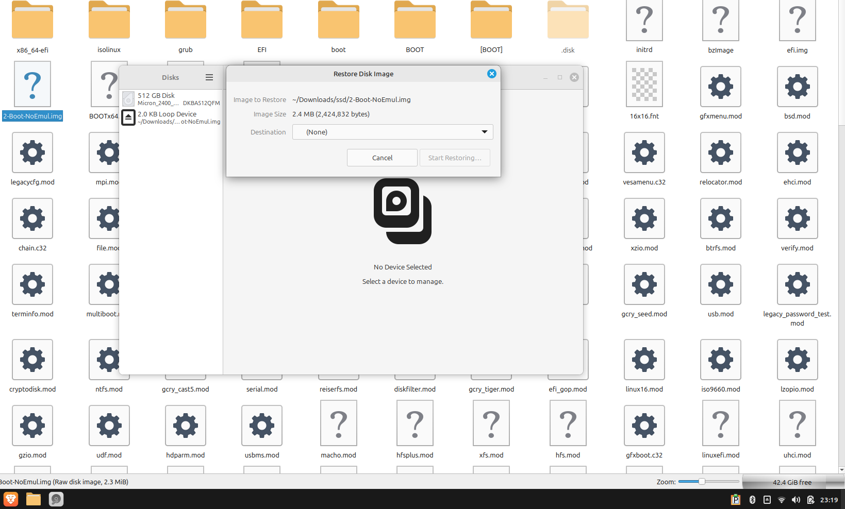The image size is (845, 509).
Task: Open Brave browser from taskbar
Action: click(11, 499)
